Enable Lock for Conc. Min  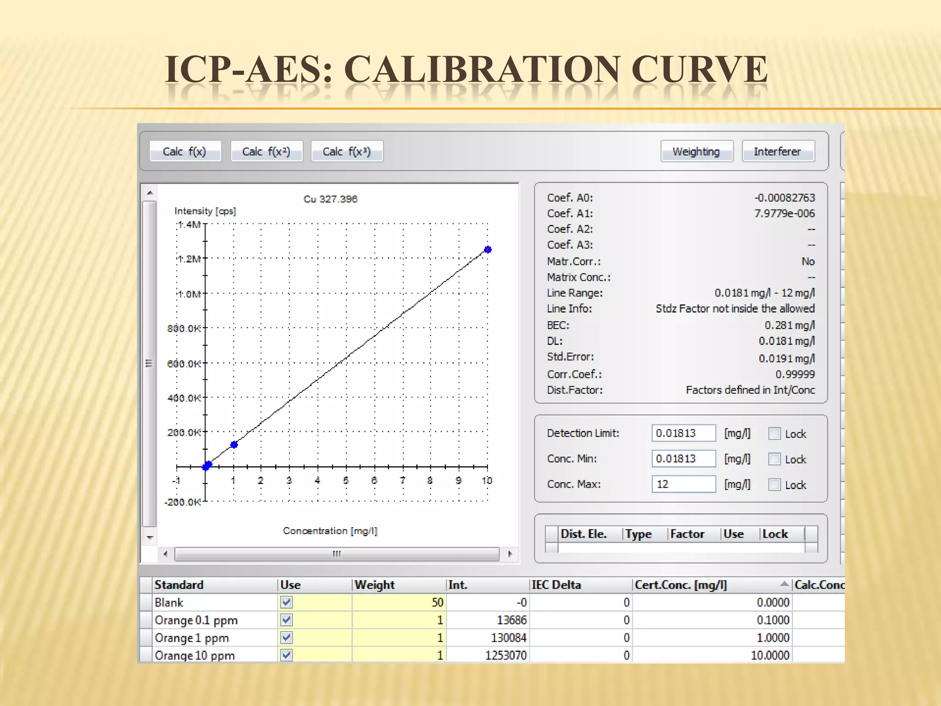(x=775, y=459)
